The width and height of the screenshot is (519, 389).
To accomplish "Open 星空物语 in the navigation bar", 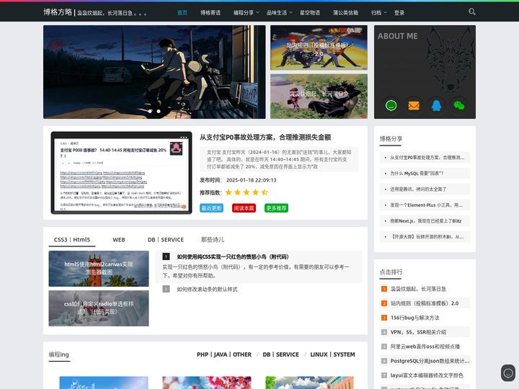I will 310,12.
